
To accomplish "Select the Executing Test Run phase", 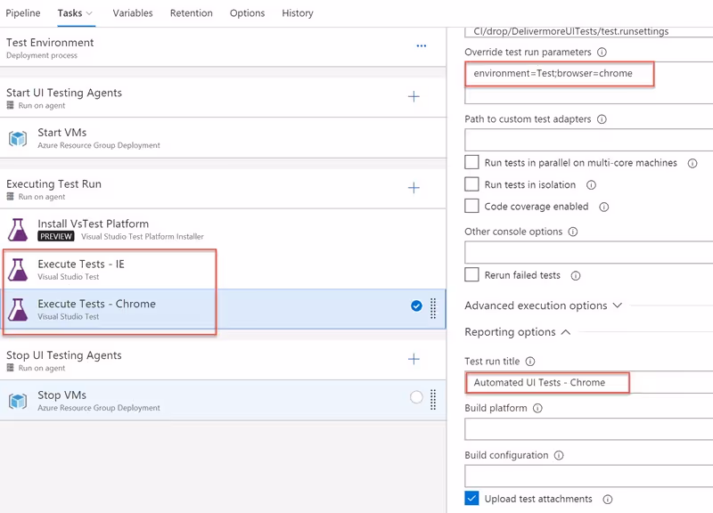I will 223,189.
